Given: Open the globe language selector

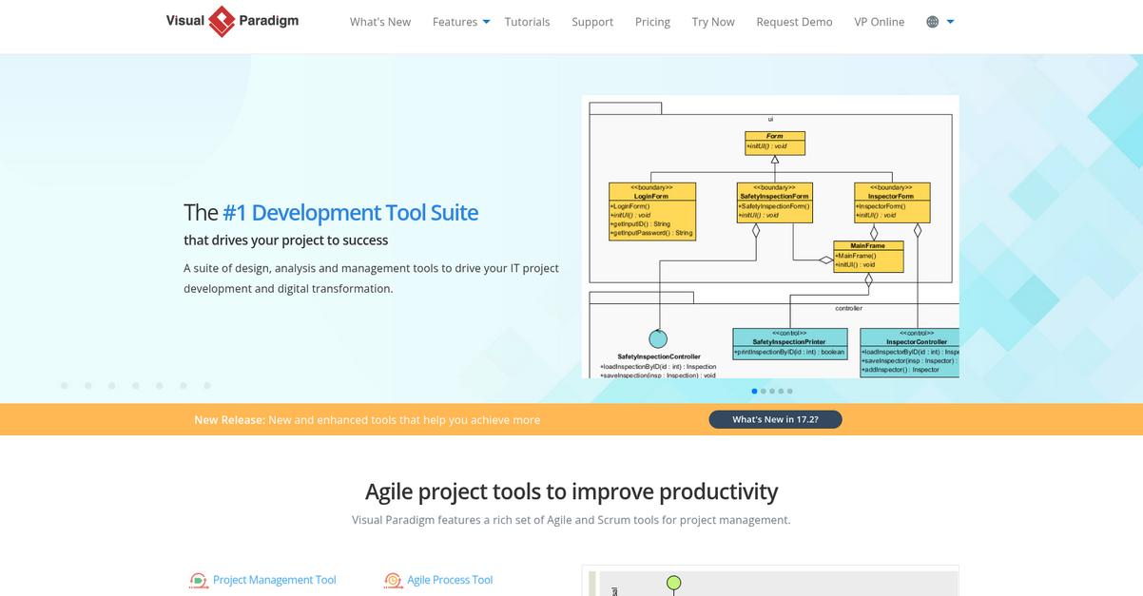Looking at the screenshot, I should (933, 22).
